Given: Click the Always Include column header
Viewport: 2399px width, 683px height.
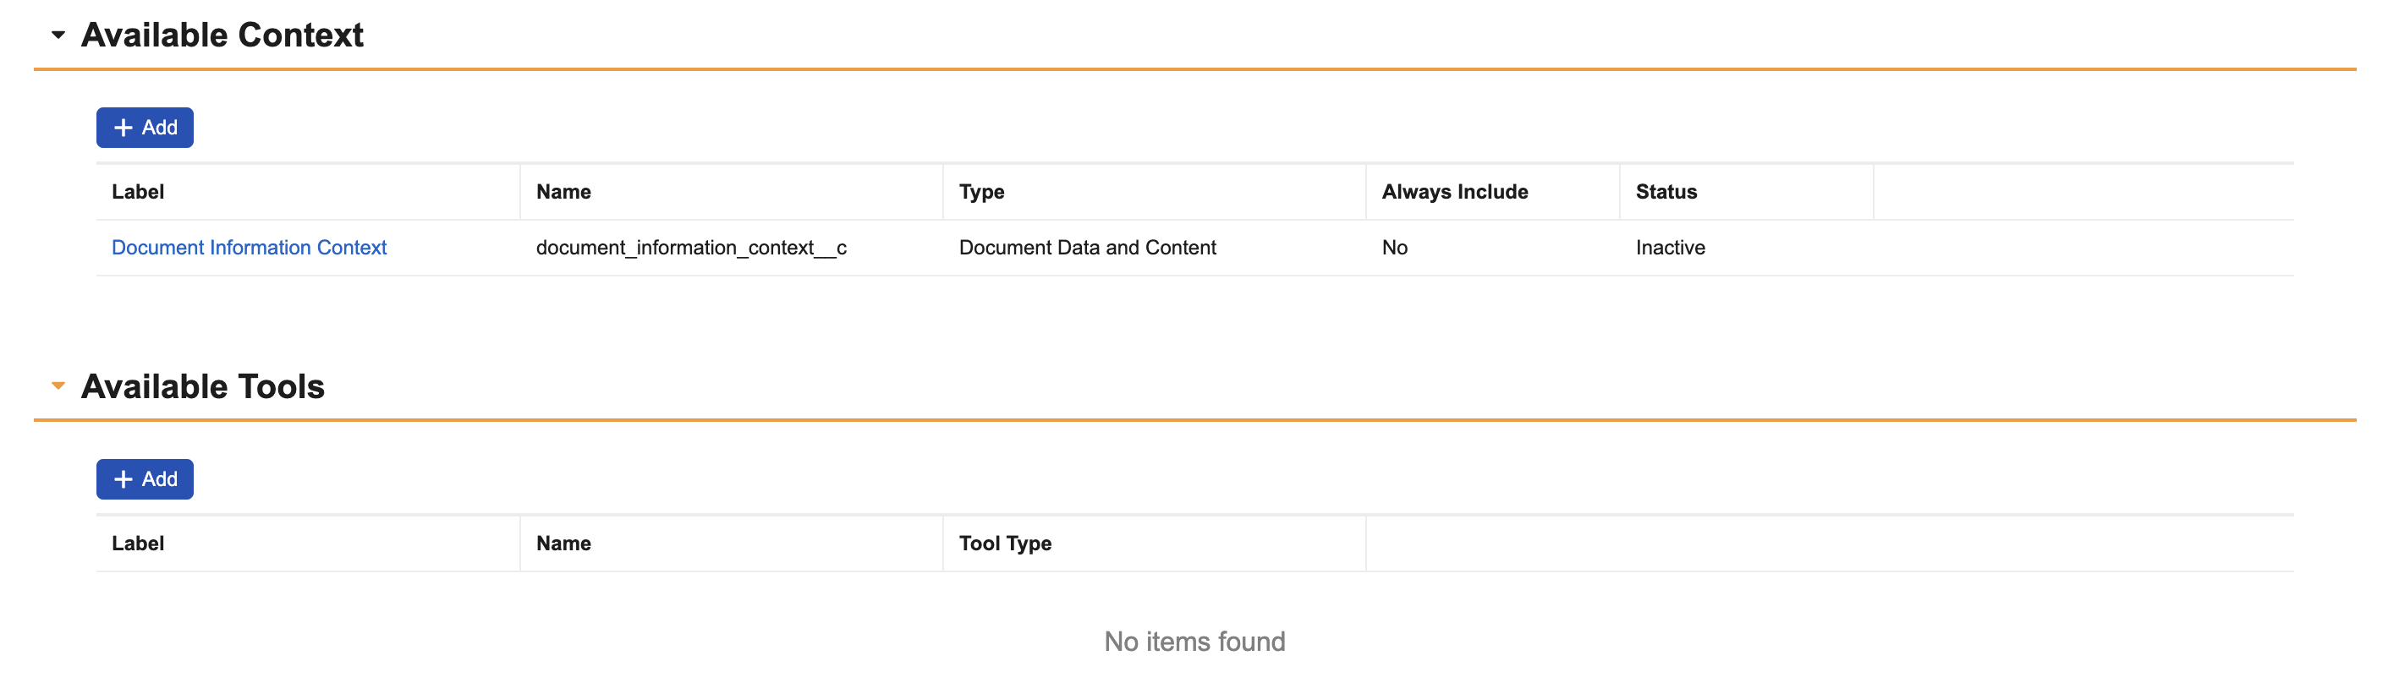Looking at the screenshot, I should tap(1455, 192).
